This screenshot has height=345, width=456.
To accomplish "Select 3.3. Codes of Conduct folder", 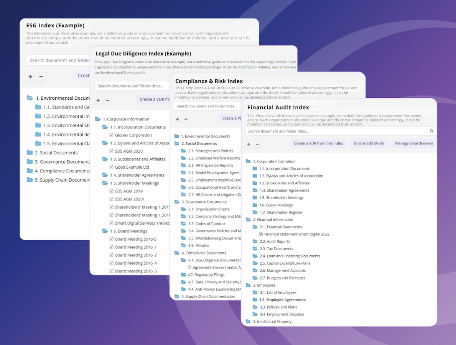I will click(x=209, y=224).
